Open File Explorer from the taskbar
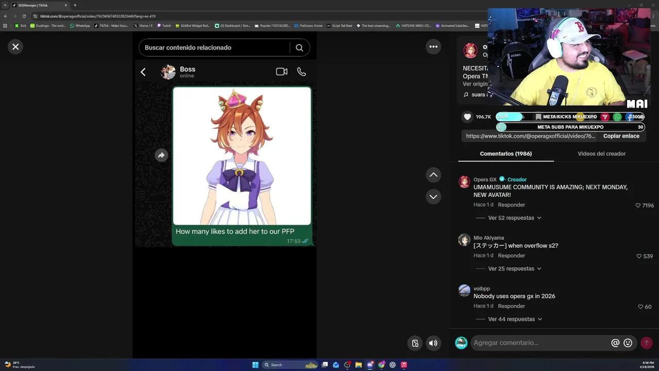This screenshot has height=371, width=659. tap(358, 365)
